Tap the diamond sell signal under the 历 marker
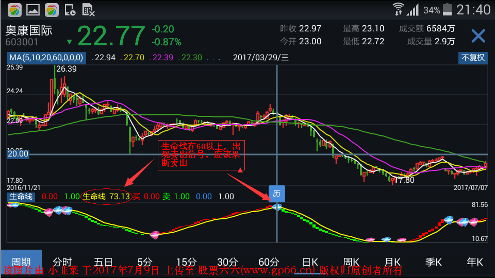The width and height of the screenshot is (495, 278). (x=277, y=207)
